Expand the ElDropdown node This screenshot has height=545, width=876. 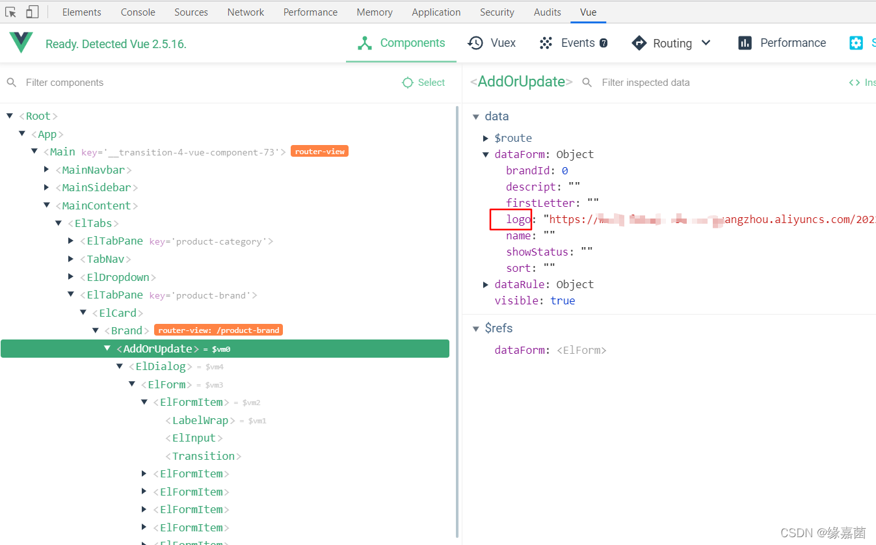tap(71, 277)
